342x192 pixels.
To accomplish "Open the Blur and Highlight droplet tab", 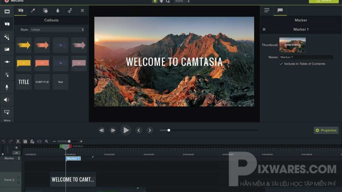I will (58, 11).
